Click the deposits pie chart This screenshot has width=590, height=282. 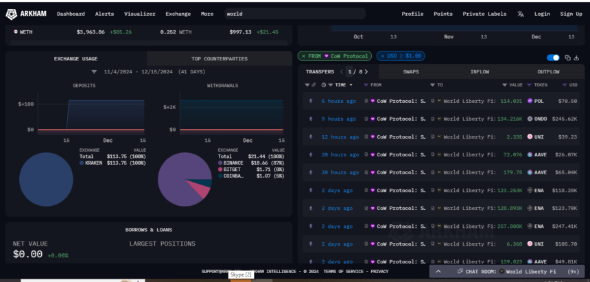(46, 179)
